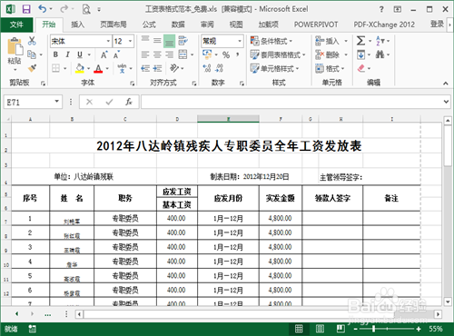The image size is (454, 336).
Task: Apply Comma style number format
Action: 238,54
